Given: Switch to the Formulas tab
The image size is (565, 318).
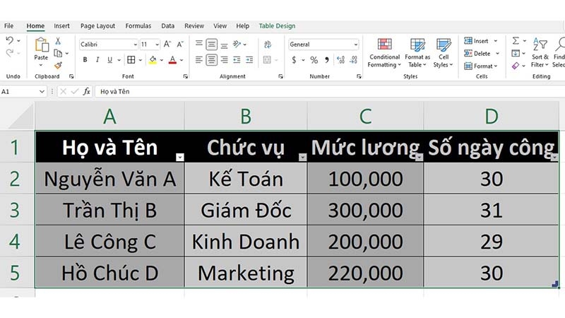Looking at the screenshot, I should [x=138, y=26].
